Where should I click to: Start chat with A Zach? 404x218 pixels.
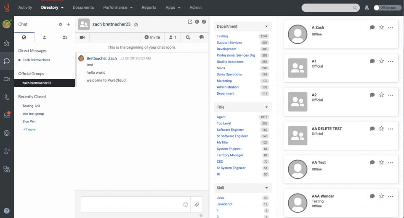tap(372, 27)
